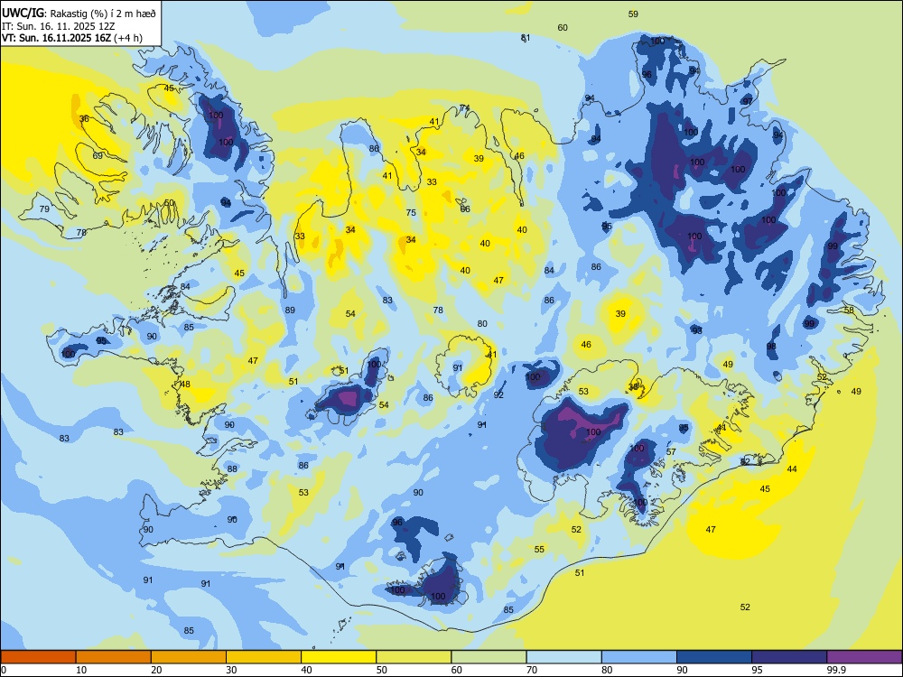Select the color bar tick label '20'
Viewport: 903px width, 677px height.
point(156,670)
